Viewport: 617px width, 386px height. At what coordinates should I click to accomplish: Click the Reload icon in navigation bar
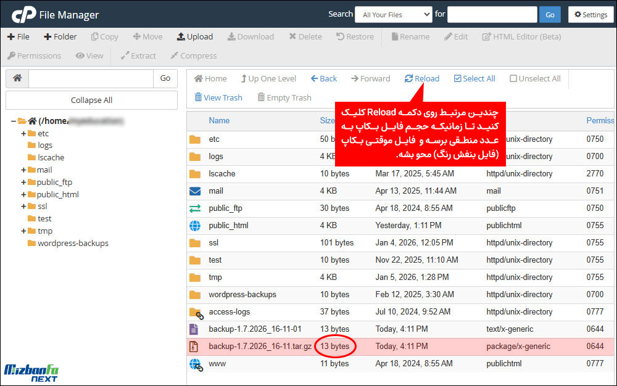(x=408, y=78)
